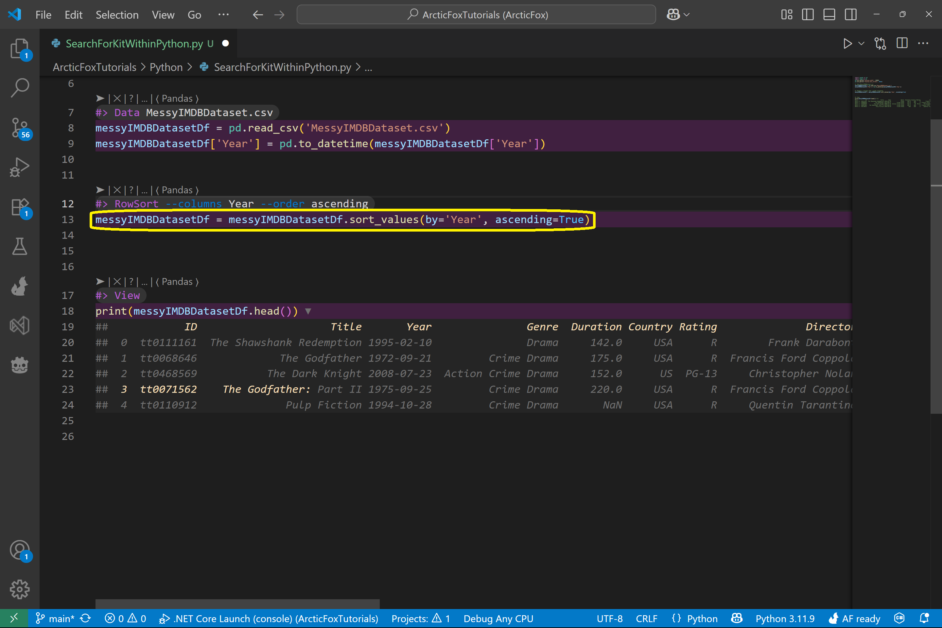Open the Go menu
The height and width of the screenshot is (628, 942).
[x=194, y=15]
